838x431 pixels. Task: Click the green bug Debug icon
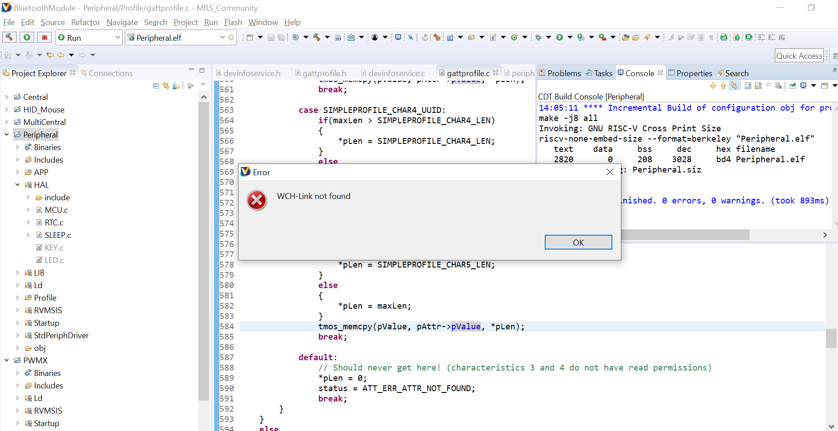[x=539, y=38]
